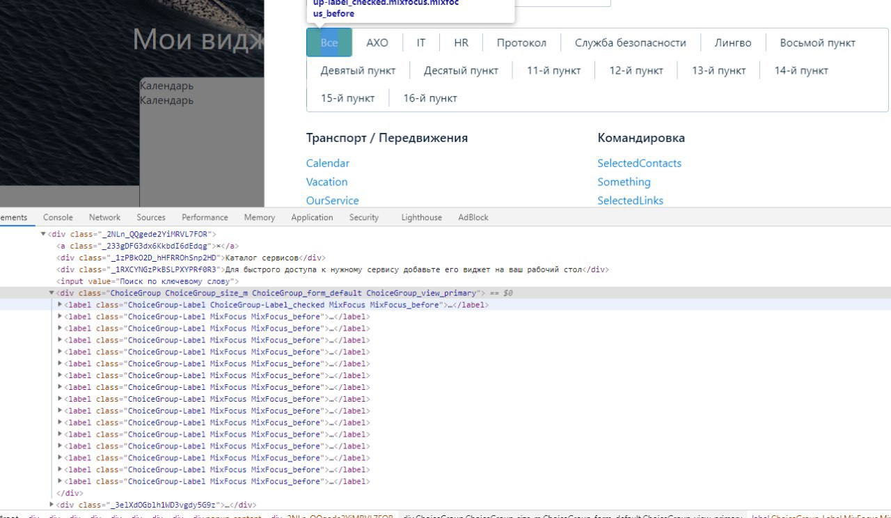Collapse the ChoiceGroup div node

tap(52, 293)
